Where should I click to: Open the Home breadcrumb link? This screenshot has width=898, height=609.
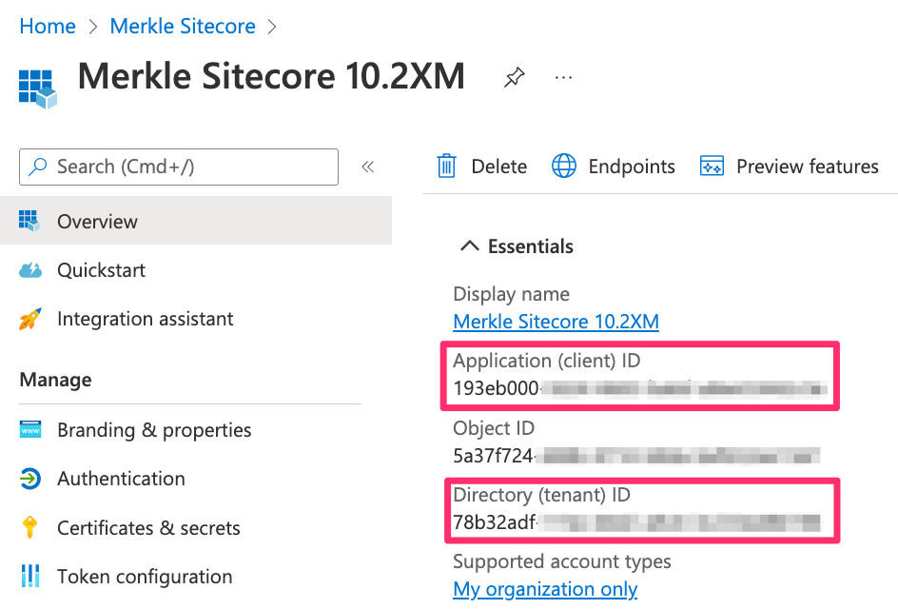[48, 27]
